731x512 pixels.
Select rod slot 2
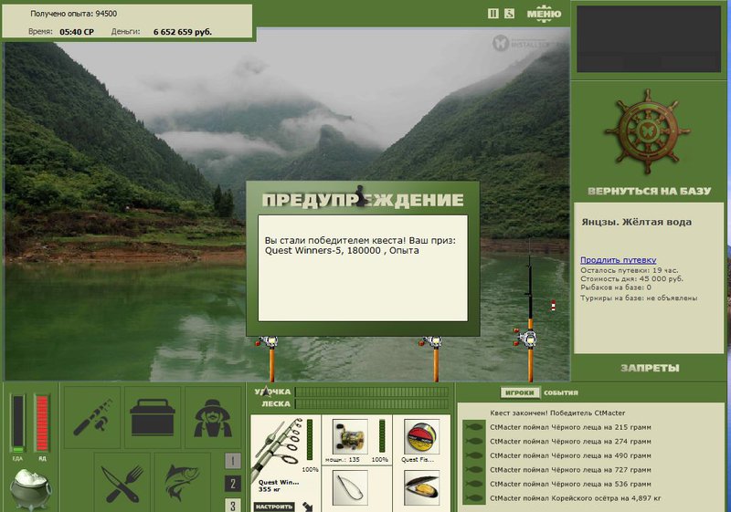tap(233, 484)
